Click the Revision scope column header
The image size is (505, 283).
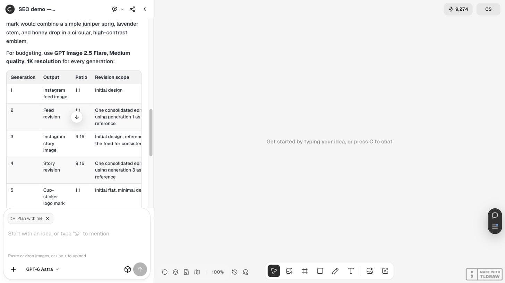(x=112, y=77)
